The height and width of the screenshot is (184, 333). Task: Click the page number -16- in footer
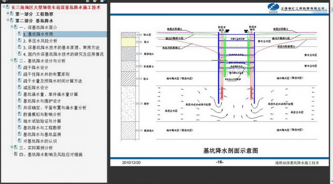(x=220, y=162)
